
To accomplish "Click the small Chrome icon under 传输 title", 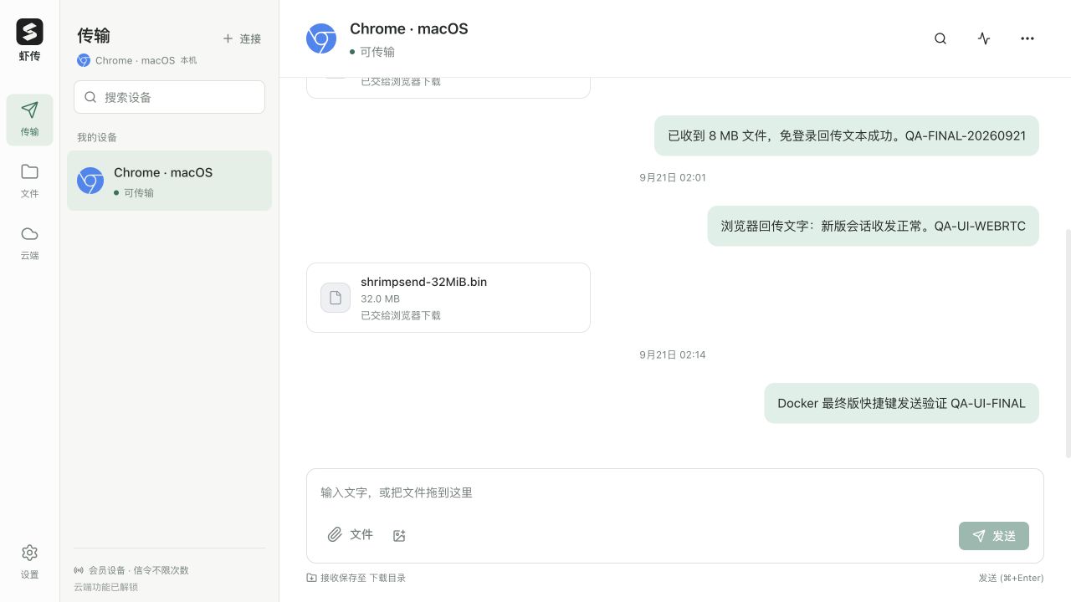I will tap(84, 60).
